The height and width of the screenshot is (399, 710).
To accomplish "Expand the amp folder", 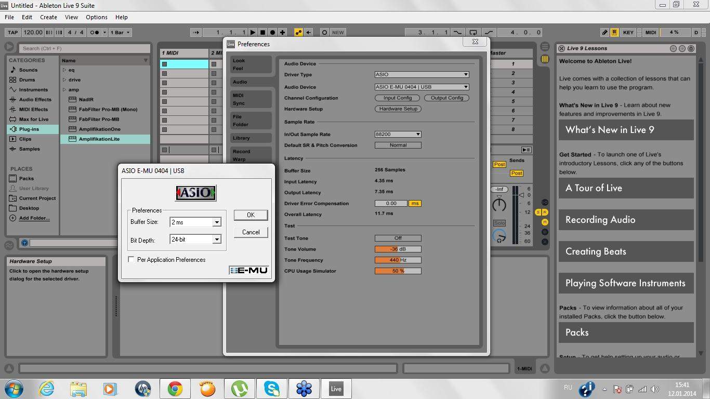I will [x=64, y=90].
